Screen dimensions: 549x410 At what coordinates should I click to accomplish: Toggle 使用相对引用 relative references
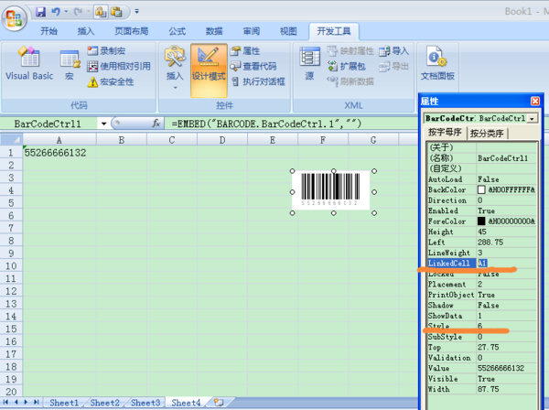pos(119,66)
